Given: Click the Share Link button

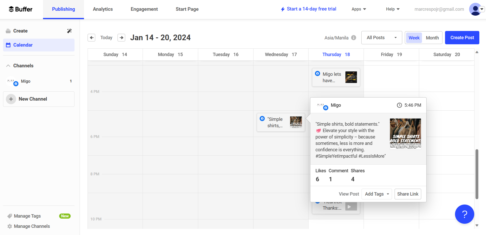Looking at the screenshot, I should coord(408,194).
